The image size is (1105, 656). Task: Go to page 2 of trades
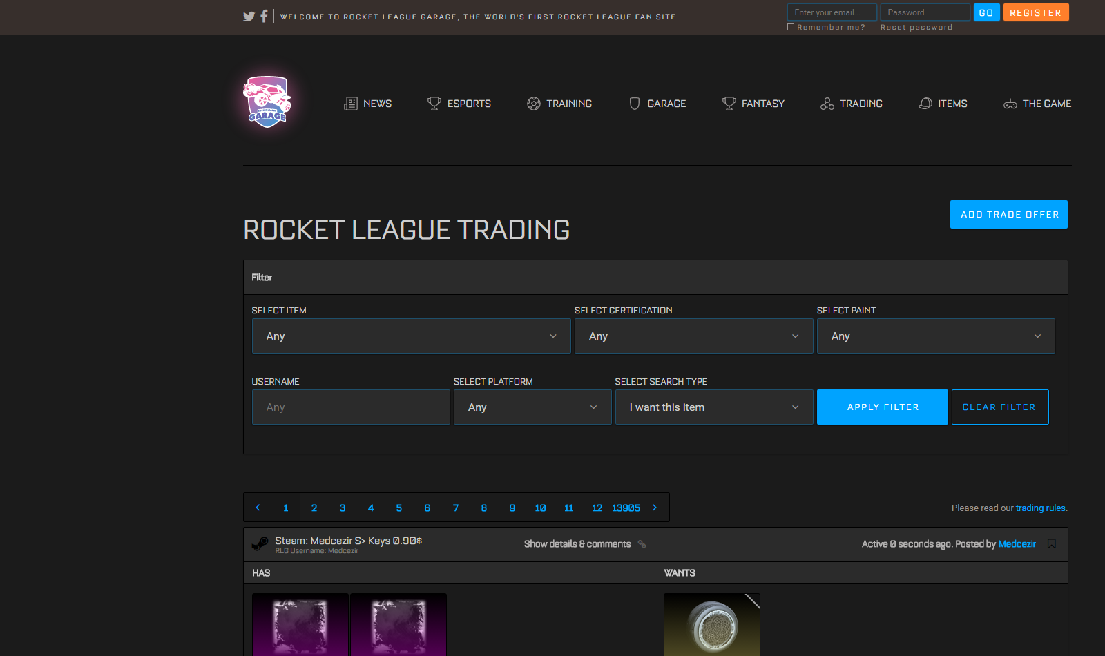(x=314, y=508)
